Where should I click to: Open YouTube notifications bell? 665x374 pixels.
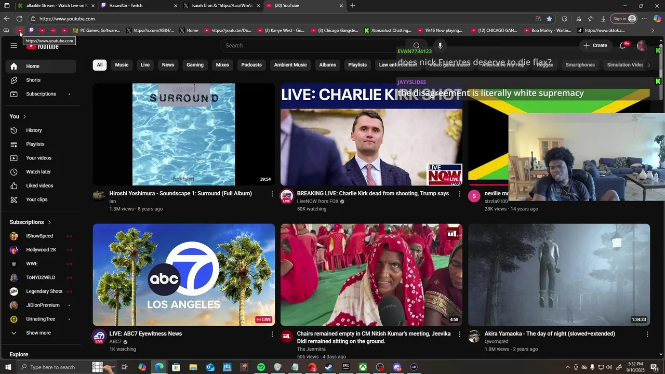622,46
